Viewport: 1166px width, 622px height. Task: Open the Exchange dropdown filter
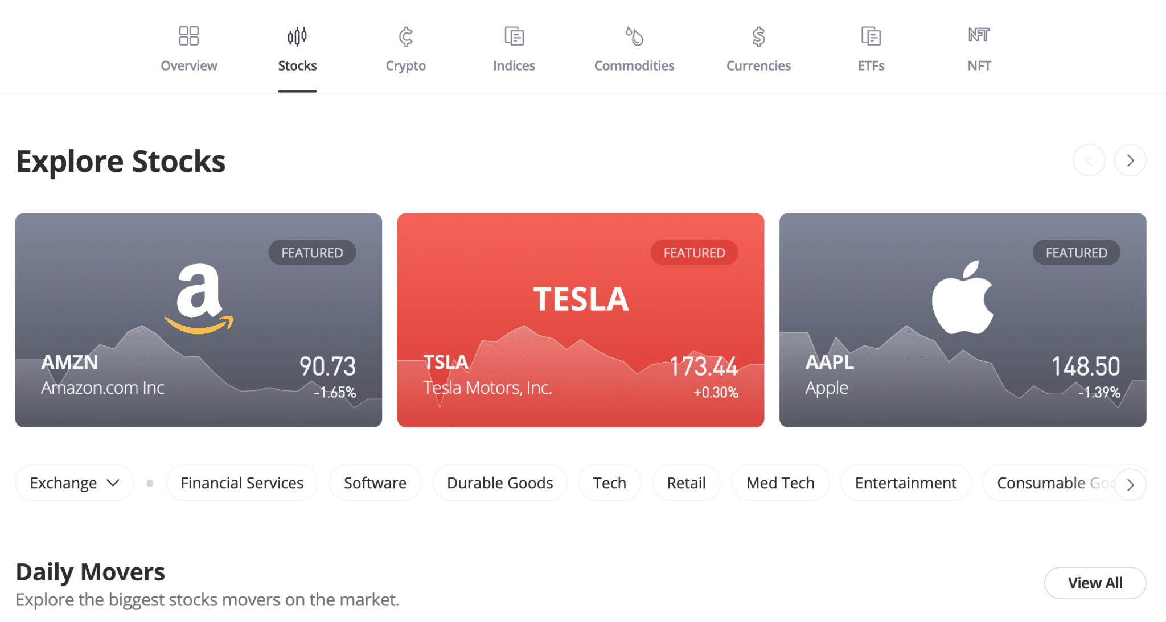(75, 483)
